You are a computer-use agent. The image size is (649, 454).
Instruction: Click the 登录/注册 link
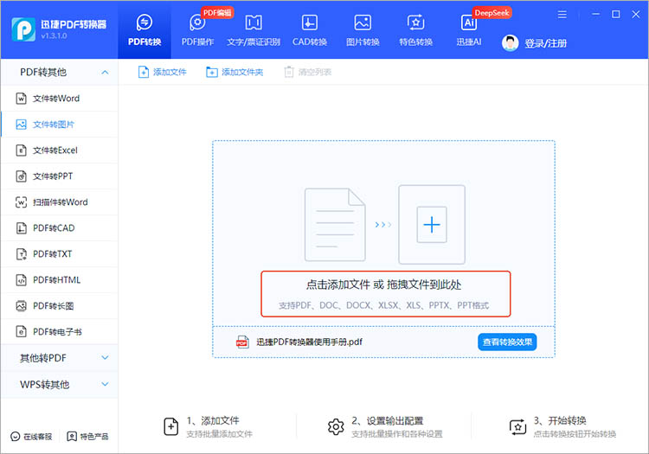(545, 43)
